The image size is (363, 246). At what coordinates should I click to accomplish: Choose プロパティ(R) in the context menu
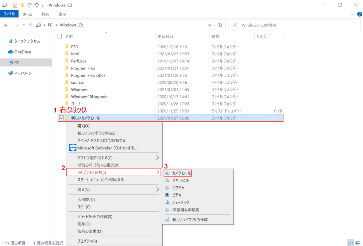[x=87, y=241]
